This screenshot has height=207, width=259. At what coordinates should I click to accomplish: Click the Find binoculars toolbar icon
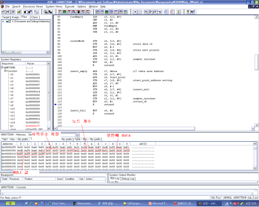46,12
